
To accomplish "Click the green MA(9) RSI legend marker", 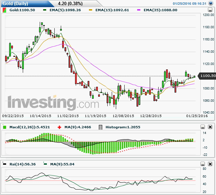I will [45, 164].
